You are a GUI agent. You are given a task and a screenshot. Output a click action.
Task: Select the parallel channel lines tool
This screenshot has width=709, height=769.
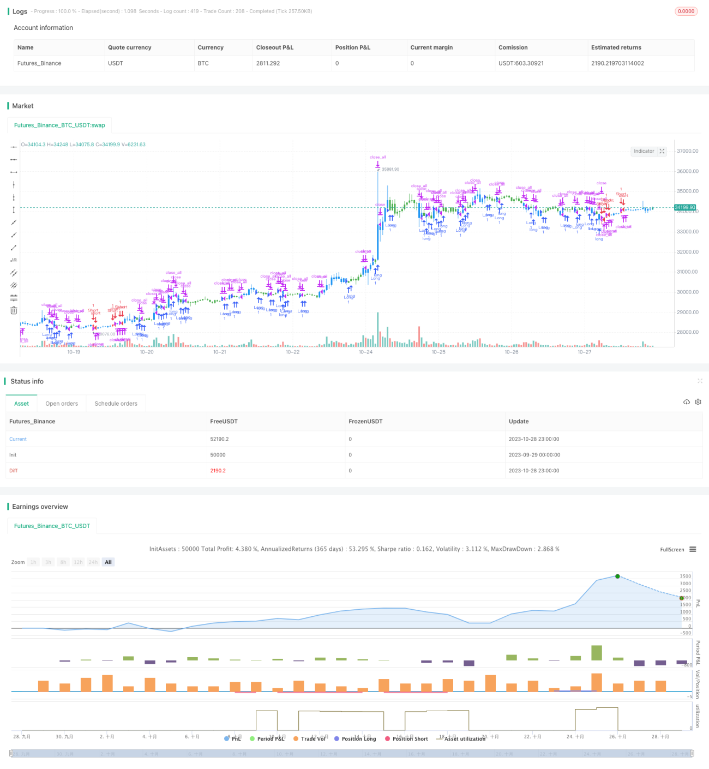[14, 273]
